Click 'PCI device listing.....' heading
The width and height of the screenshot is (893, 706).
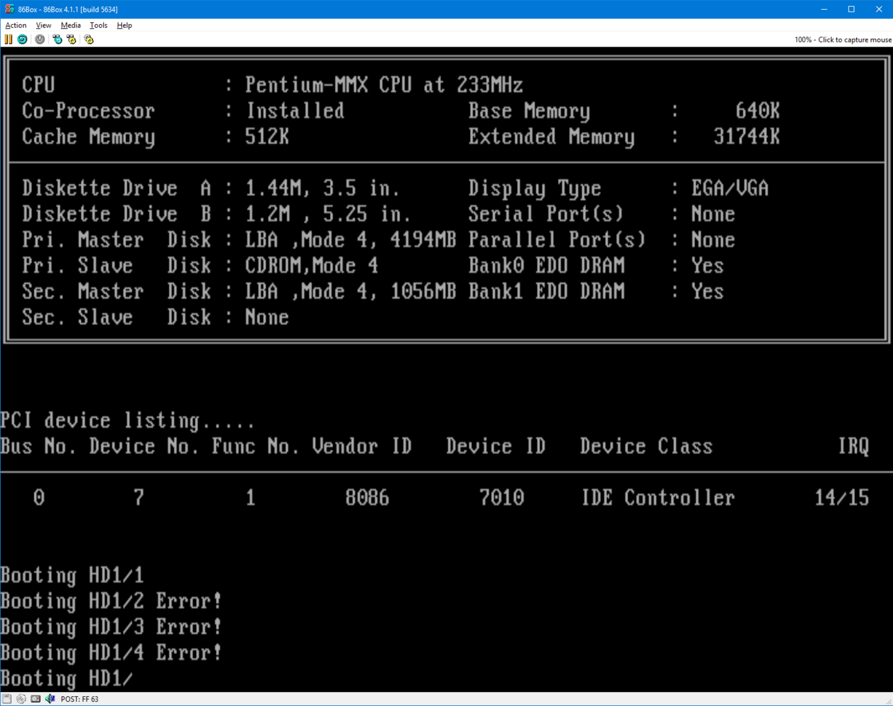(x=127, y=421)
